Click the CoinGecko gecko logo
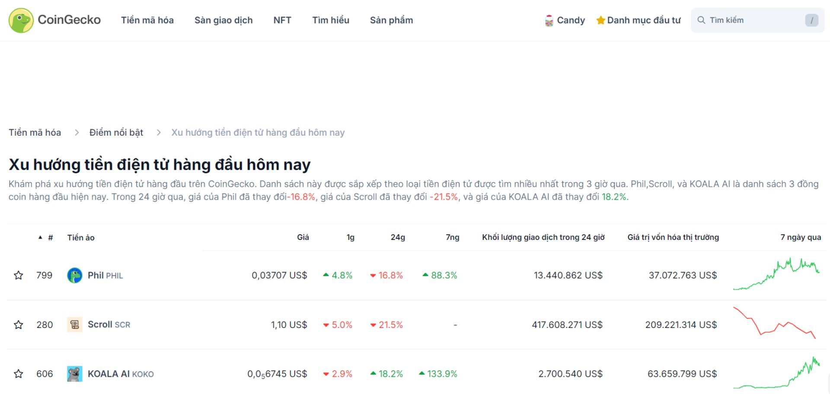 coord(21,20)
